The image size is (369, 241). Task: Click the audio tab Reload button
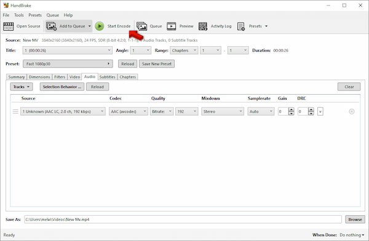click(97, 87)
